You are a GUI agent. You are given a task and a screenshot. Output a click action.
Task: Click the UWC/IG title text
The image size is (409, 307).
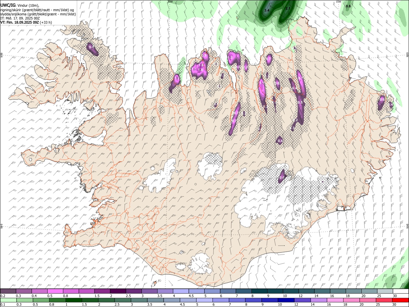pyautogui.click(x=8, y=5)
